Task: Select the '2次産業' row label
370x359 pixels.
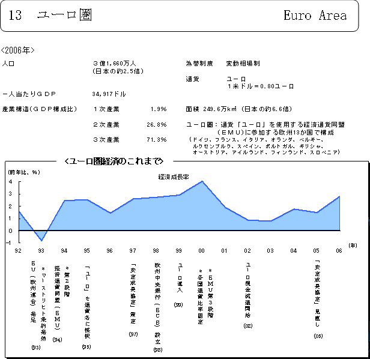Action: click(x=106, y=124)
